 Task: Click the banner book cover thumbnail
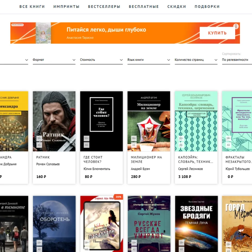click(x=43, y=33)
